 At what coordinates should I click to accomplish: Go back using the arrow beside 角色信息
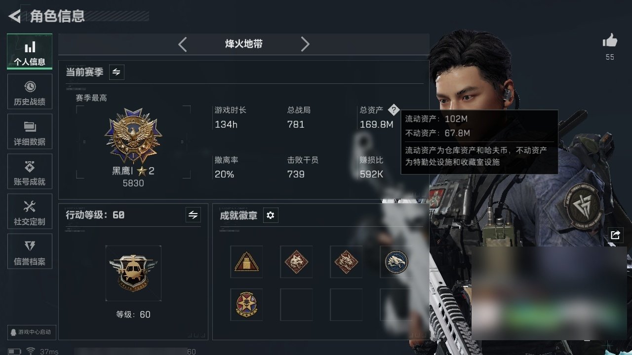point(14,16)
